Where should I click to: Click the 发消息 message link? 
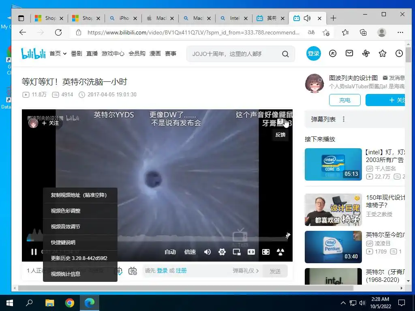pyautogui.click(x=394, y=78)
